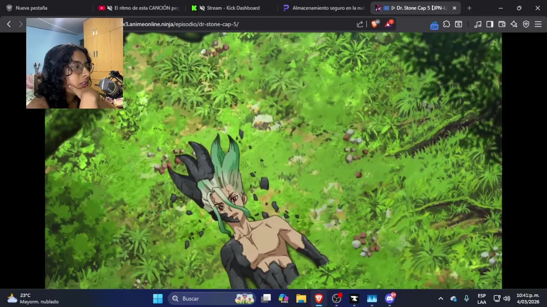Open the ESP LAA language switcher
Viewport: 547px width, 307px height.
click(482, 298)
